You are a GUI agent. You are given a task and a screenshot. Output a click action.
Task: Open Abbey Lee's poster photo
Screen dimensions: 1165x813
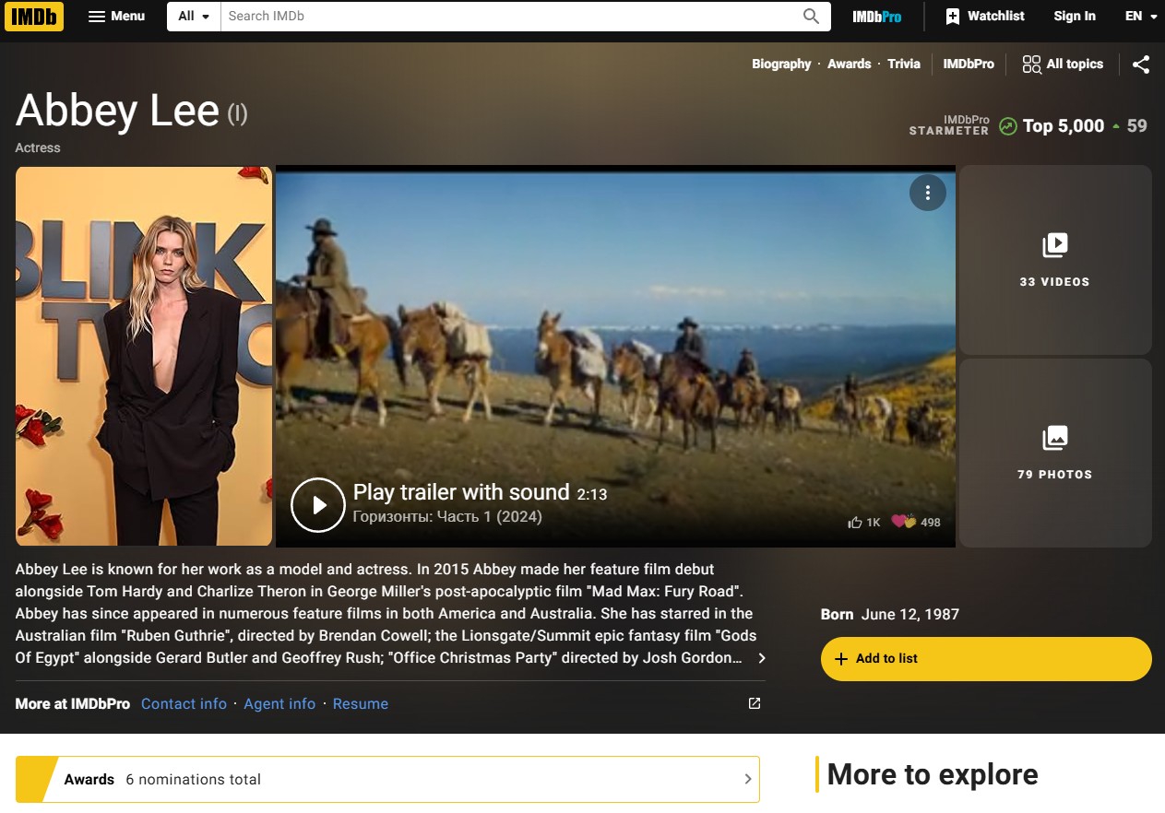tap(144, 356)
